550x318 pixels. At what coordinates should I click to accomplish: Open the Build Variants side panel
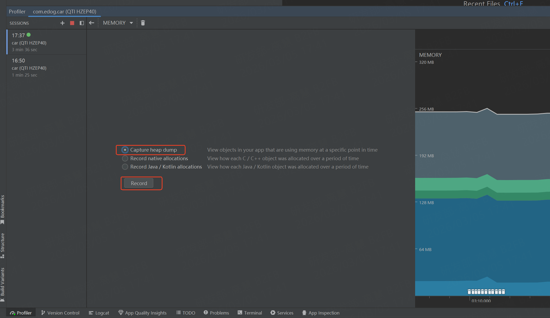(3, 285)
